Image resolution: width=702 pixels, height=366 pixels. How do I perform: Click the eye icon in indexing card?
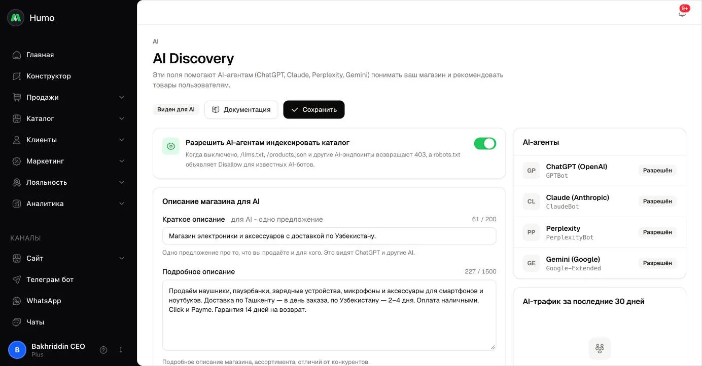pyautogui.click(x=171, y=146)
